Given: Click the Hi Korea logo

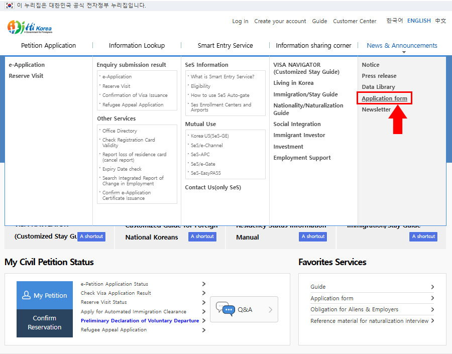Looking at the screenshot, I should [30, 27].
